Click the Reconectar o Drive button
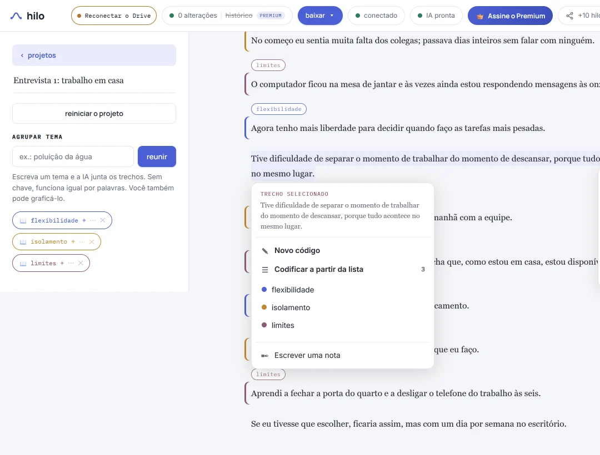Screen dimensions: 600x455 pyautogui.click(x=114, y=16)
